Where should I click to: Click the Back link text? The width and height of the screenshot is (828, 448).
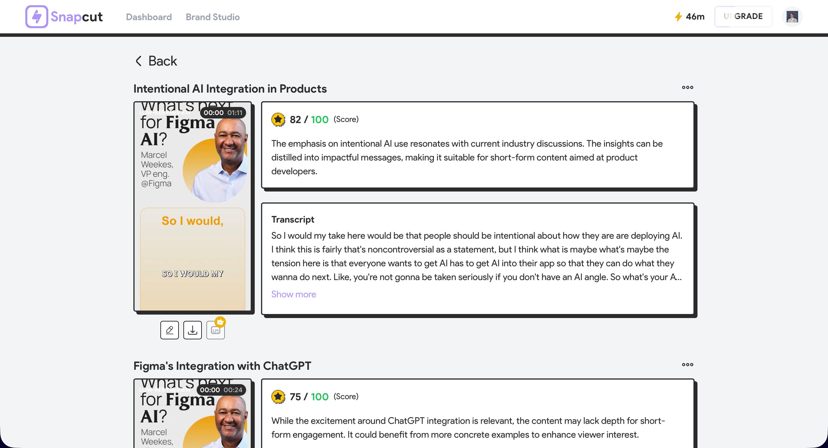pos(162,61)
